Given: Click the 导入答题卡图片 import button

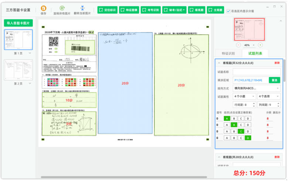Looking at the screenshot, I should [x=18, y=23].
